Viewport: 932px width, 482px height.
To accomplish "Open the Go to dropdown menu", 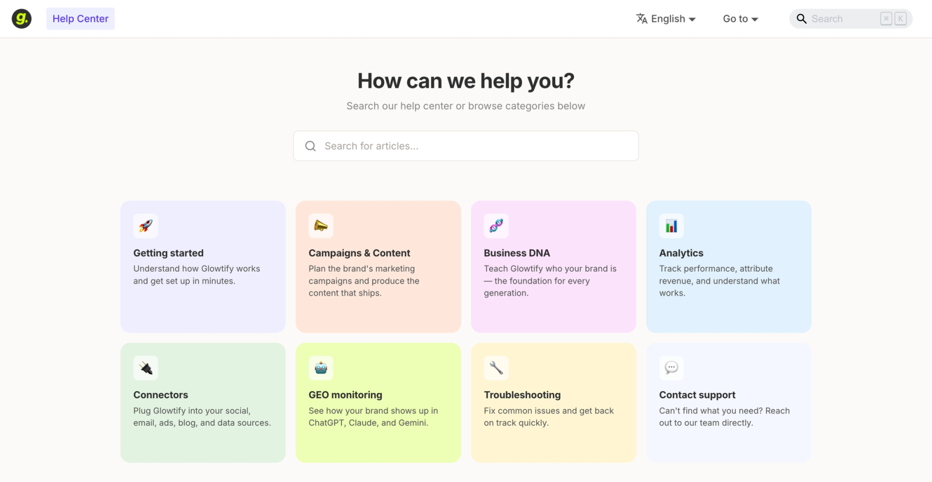I will click(x=740, y=19).
